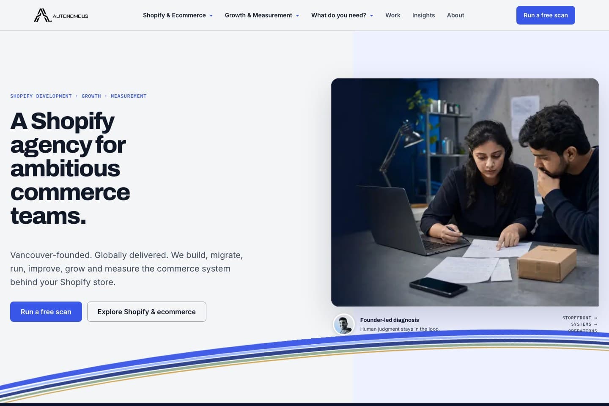609x406 pixels.
Task: Click the STOREFRONT → label
Action: [580, 318]
